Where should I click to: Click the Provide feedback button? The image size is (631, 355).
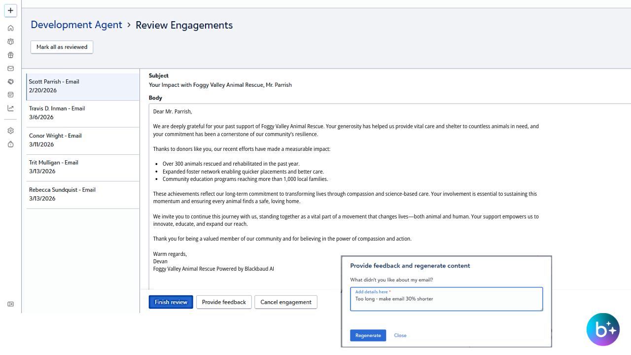coord(224,302)
